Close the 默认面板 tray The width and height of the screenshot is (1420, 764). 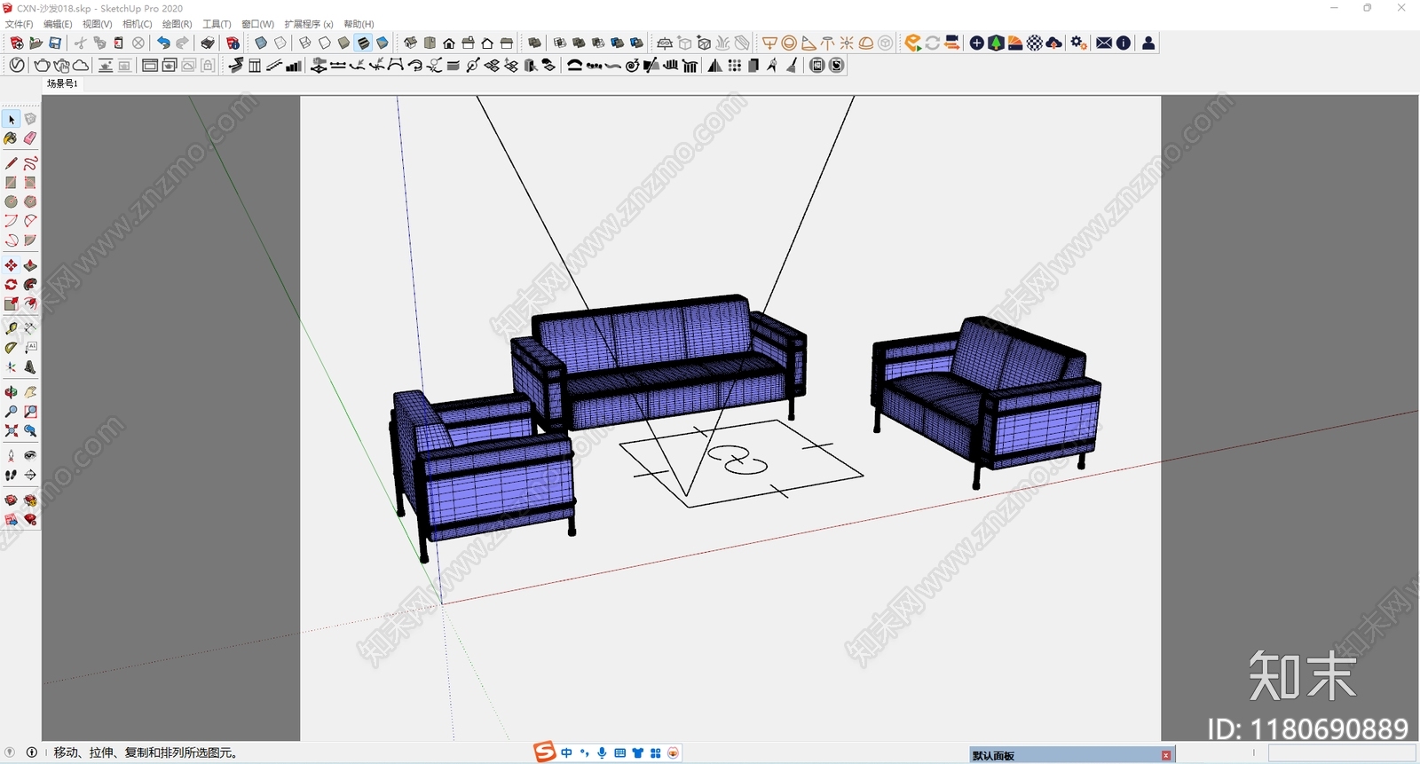point(1166,755)
